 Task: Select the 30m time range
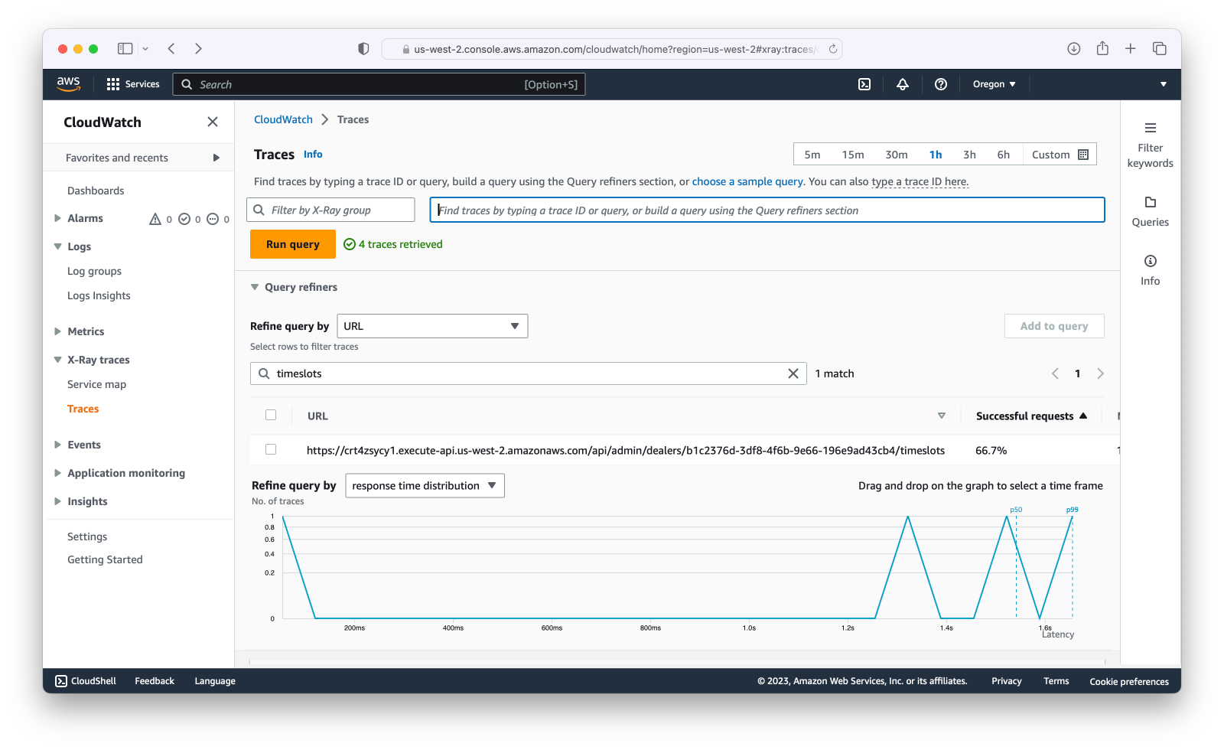(897, 155)
